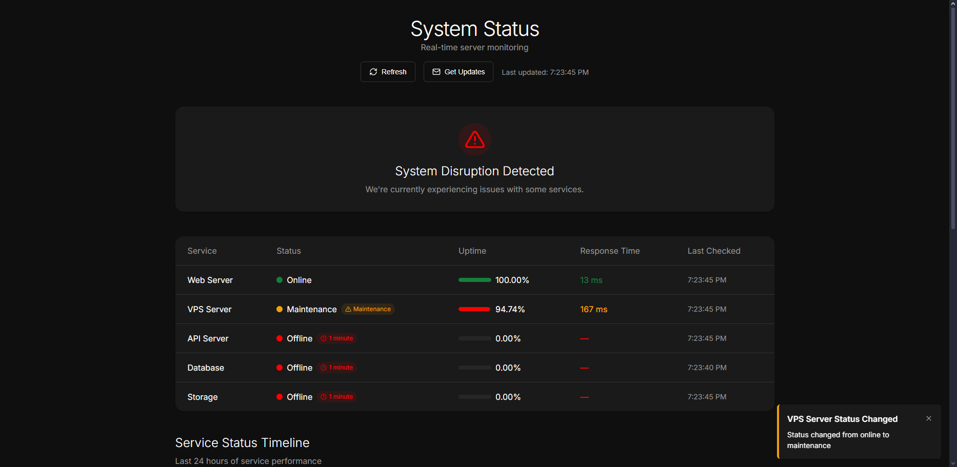Click the Service column header

[202, 251]
